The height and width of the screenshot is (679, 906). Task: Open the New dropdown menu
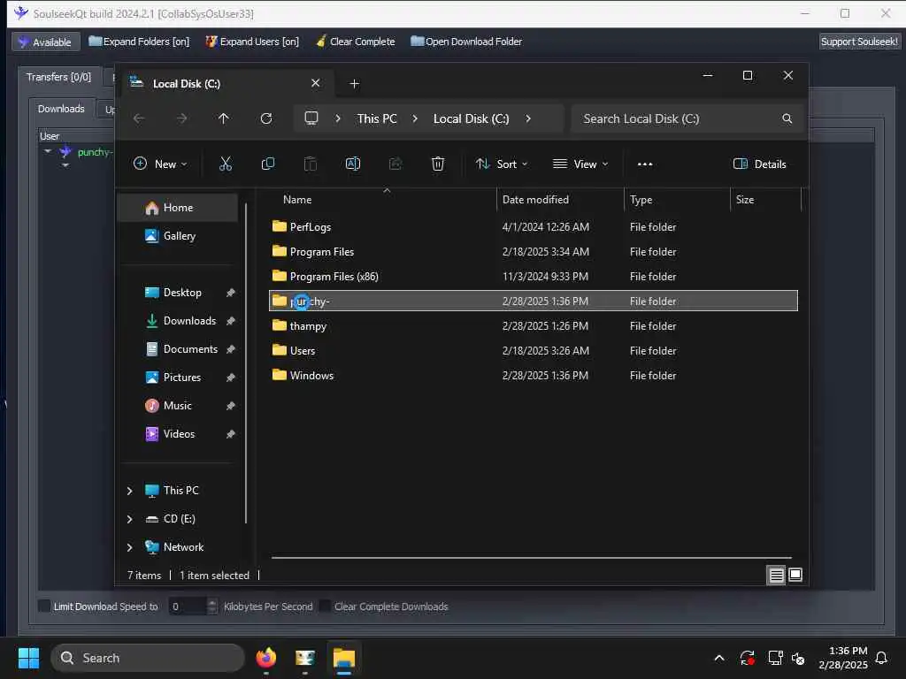[x=160, y=164]
